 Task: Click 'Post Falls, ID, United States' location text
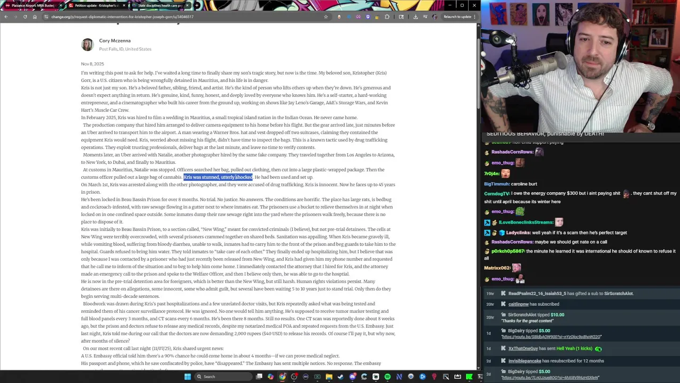pyautogui.click(x=125, y=49)
